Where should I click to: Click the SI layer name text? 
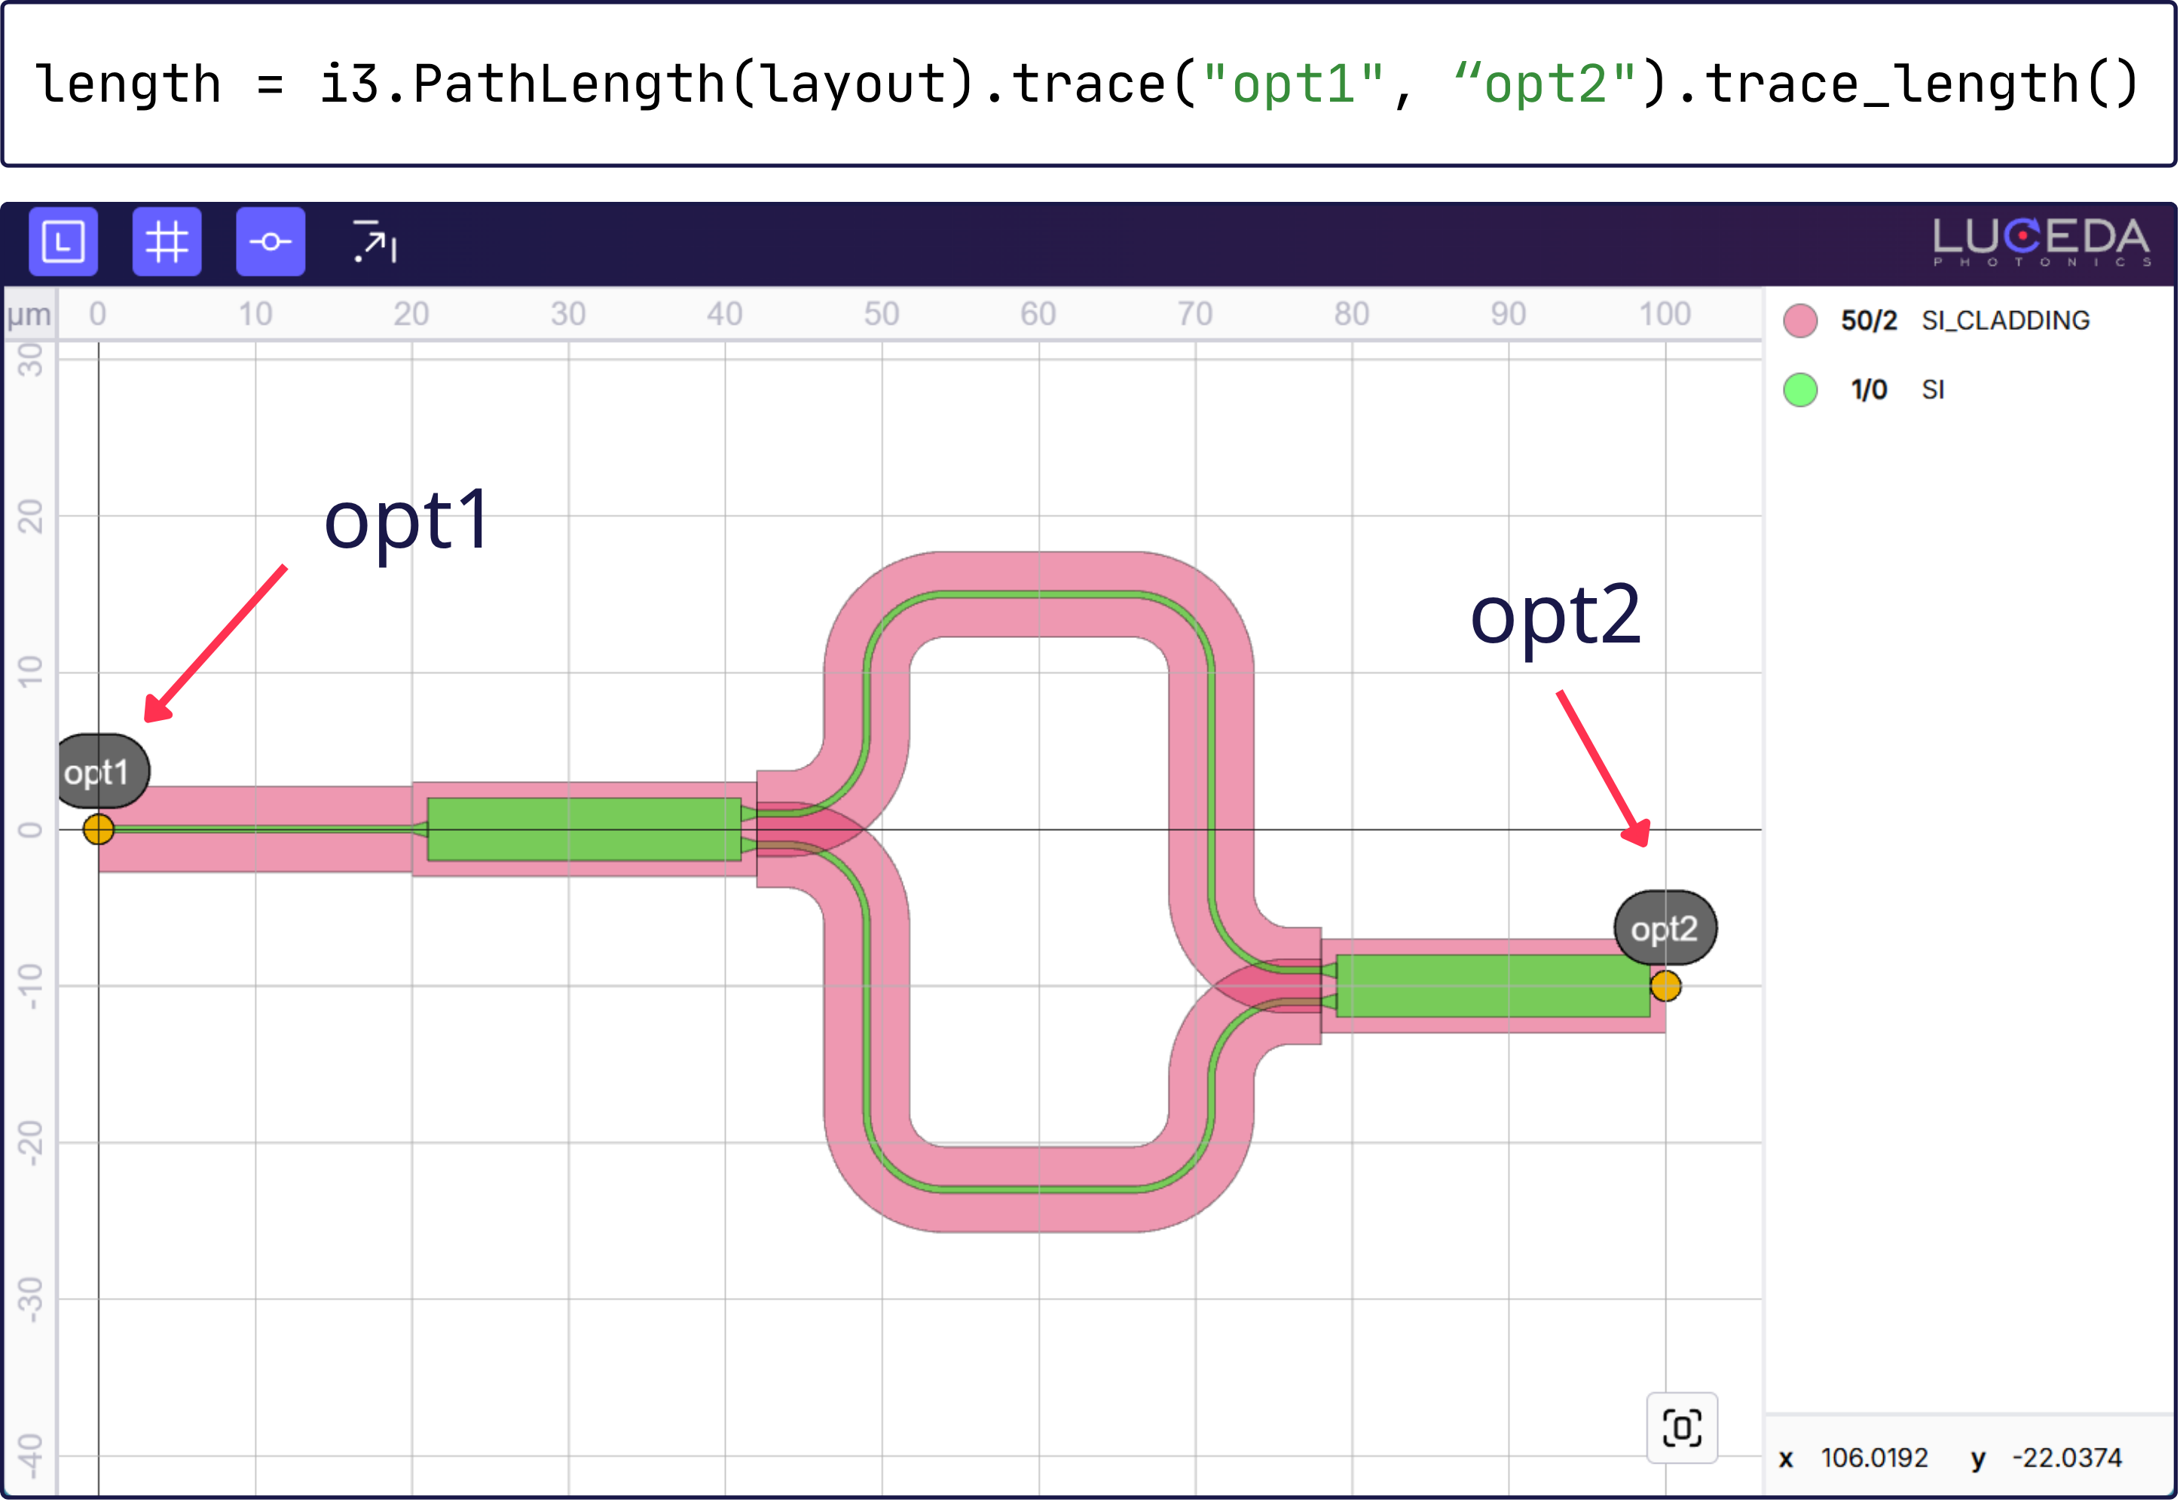tap(1932, 389)
